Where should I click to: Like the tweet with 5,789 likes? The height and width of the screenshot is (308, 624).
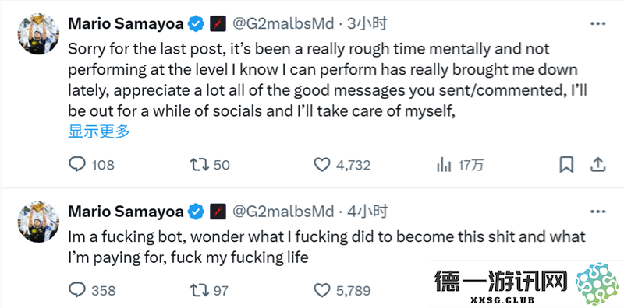click(342, 290)
